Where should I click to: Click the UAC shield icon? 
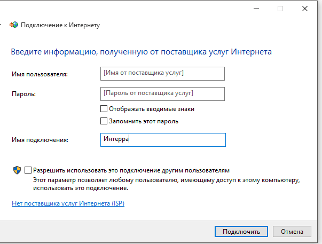click(17, 170)
